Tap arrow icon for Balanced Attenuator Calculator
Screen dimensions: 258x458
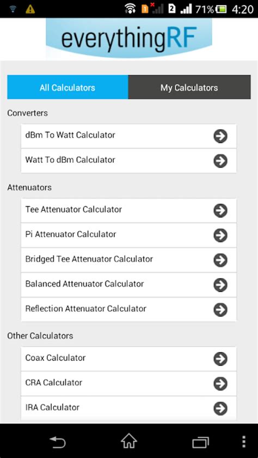coord(220,285)
